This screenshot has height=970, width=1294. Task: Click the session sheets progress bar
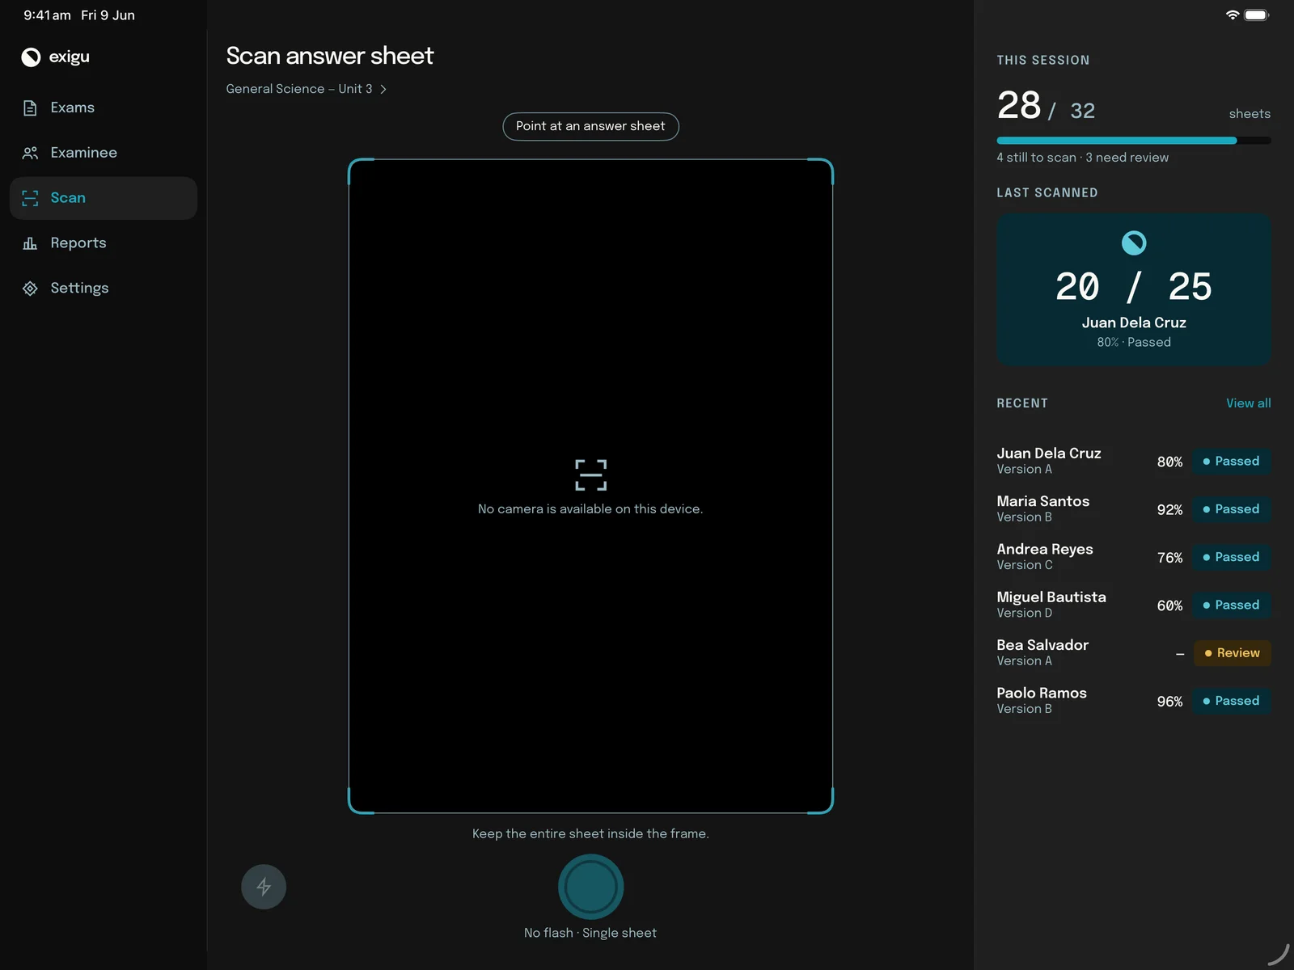1134,141
